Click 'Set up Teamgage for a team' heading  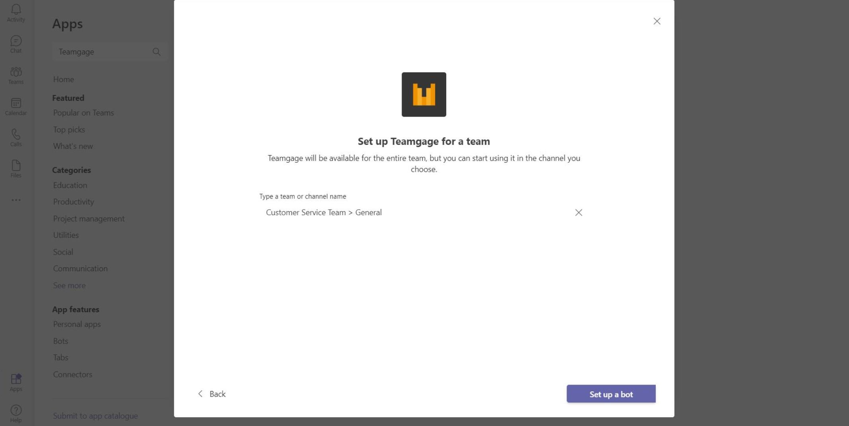pyautogui.click(x=424, y=141)
